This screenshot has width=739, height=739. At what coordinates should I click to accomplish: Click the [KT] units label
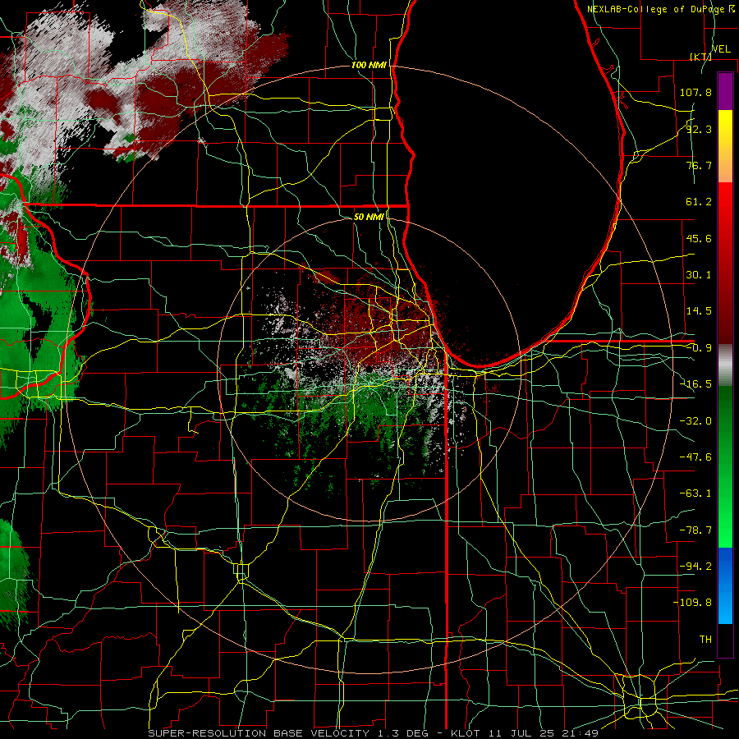[x=700, y=57]
